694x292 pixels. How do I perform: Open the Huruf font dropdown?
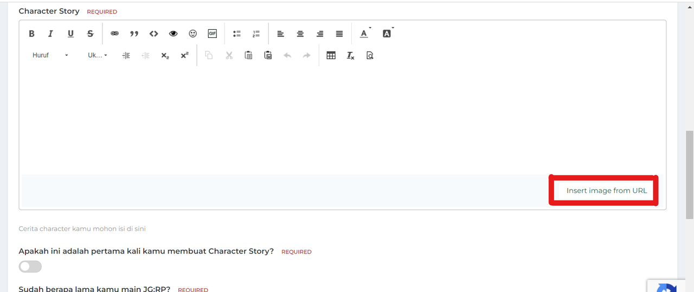point(50,55)
